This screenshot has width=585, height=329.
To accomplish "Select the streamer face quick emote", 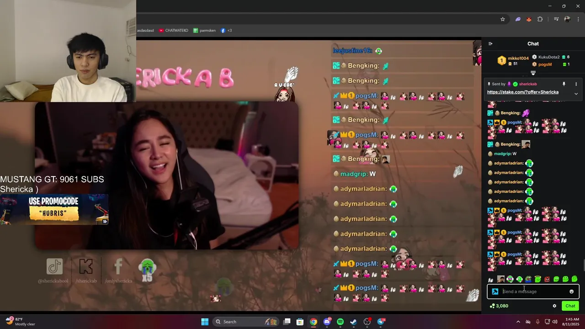I will 501,279.
